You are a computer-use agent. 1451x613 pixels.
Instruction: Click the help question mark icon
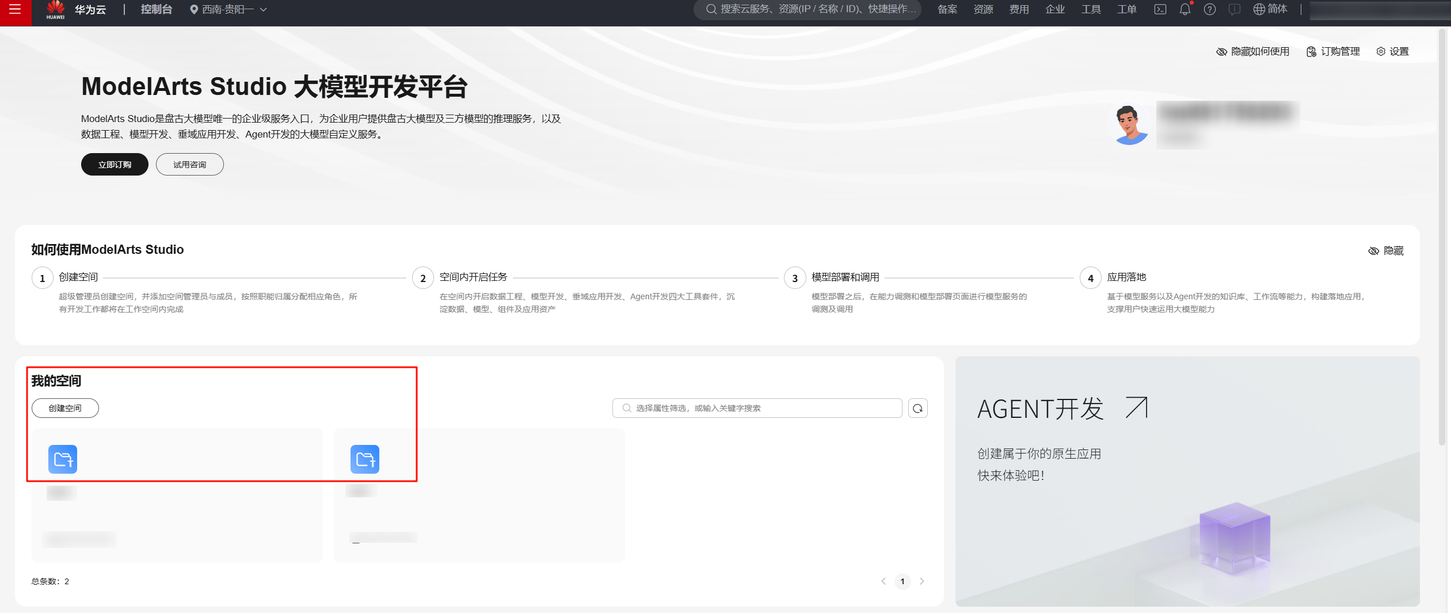[1209, 9]
